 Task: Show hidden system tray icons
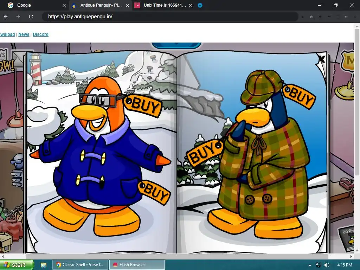(310, 265)
